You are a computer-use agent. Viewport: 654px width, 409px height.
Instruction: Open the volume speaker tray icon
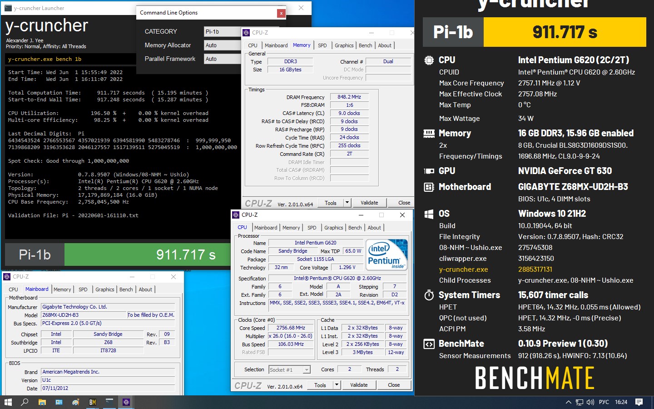click(x=590, y=402)
